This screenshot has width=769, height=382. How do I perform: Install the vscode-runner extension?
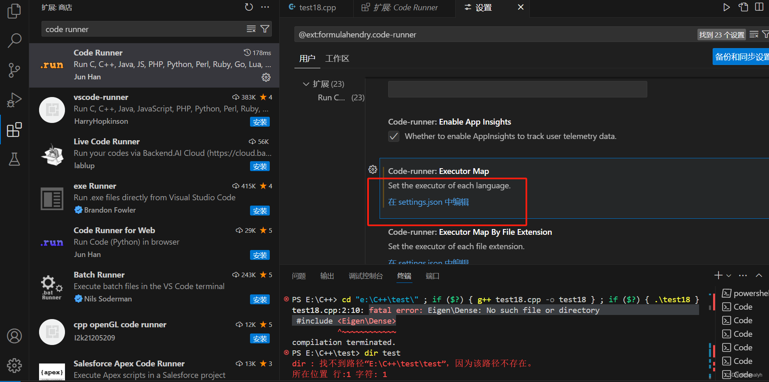(x=259, y=122)
